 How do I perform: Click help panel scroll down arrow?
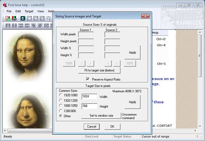click(x=200, y=126)
